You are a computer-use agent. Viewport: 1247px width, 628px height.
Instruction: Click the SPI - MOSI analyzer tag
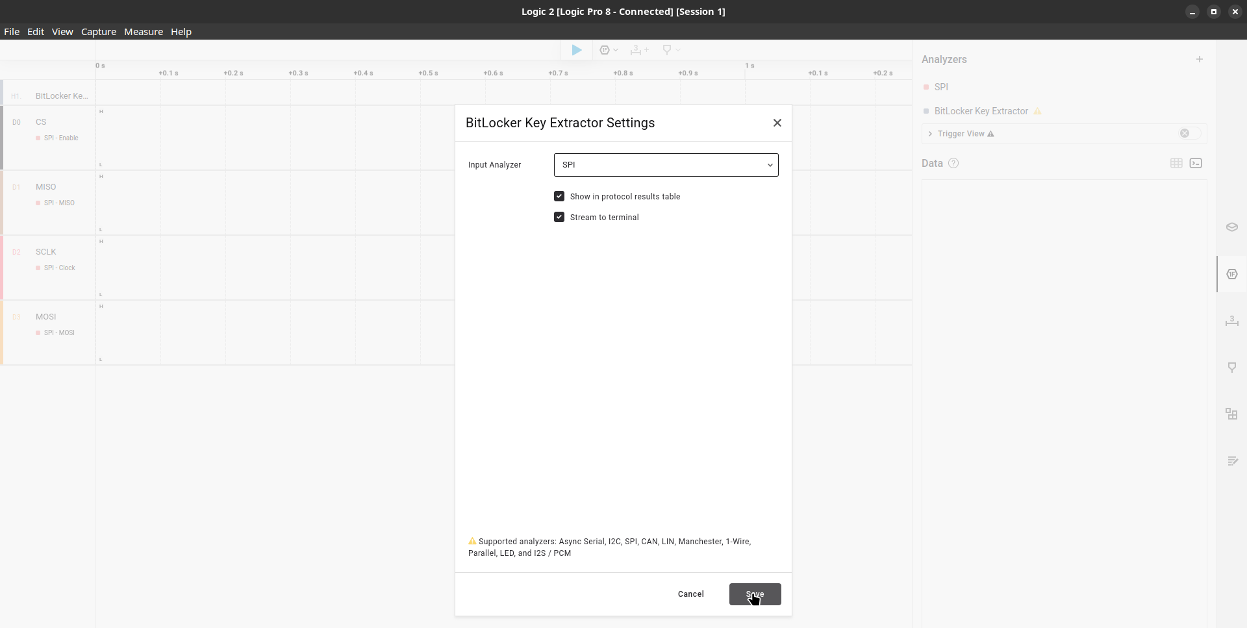[x=55, y=333]
